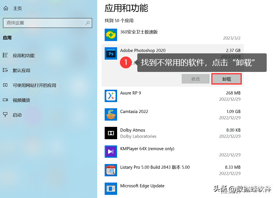
Task: Select the Camtasia 2022 entry
Action: 134,111
